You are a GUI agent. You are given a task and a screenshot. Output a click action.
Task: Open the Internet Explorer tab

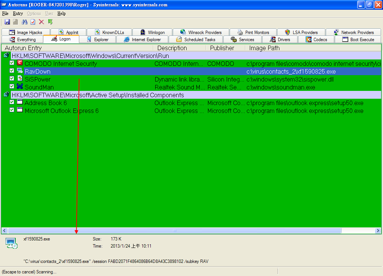(143, 40)
